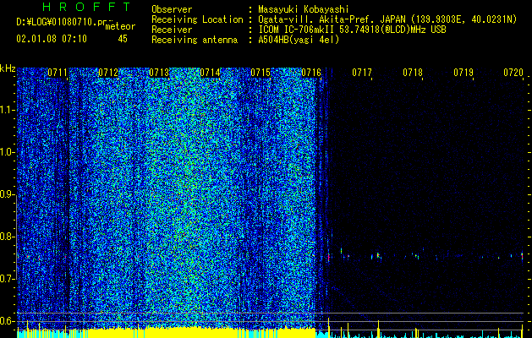This screenshot has height=338, width=532.
Task: Click the Receiving Location label
Action: pyautogui.click(x=197, y=19)
